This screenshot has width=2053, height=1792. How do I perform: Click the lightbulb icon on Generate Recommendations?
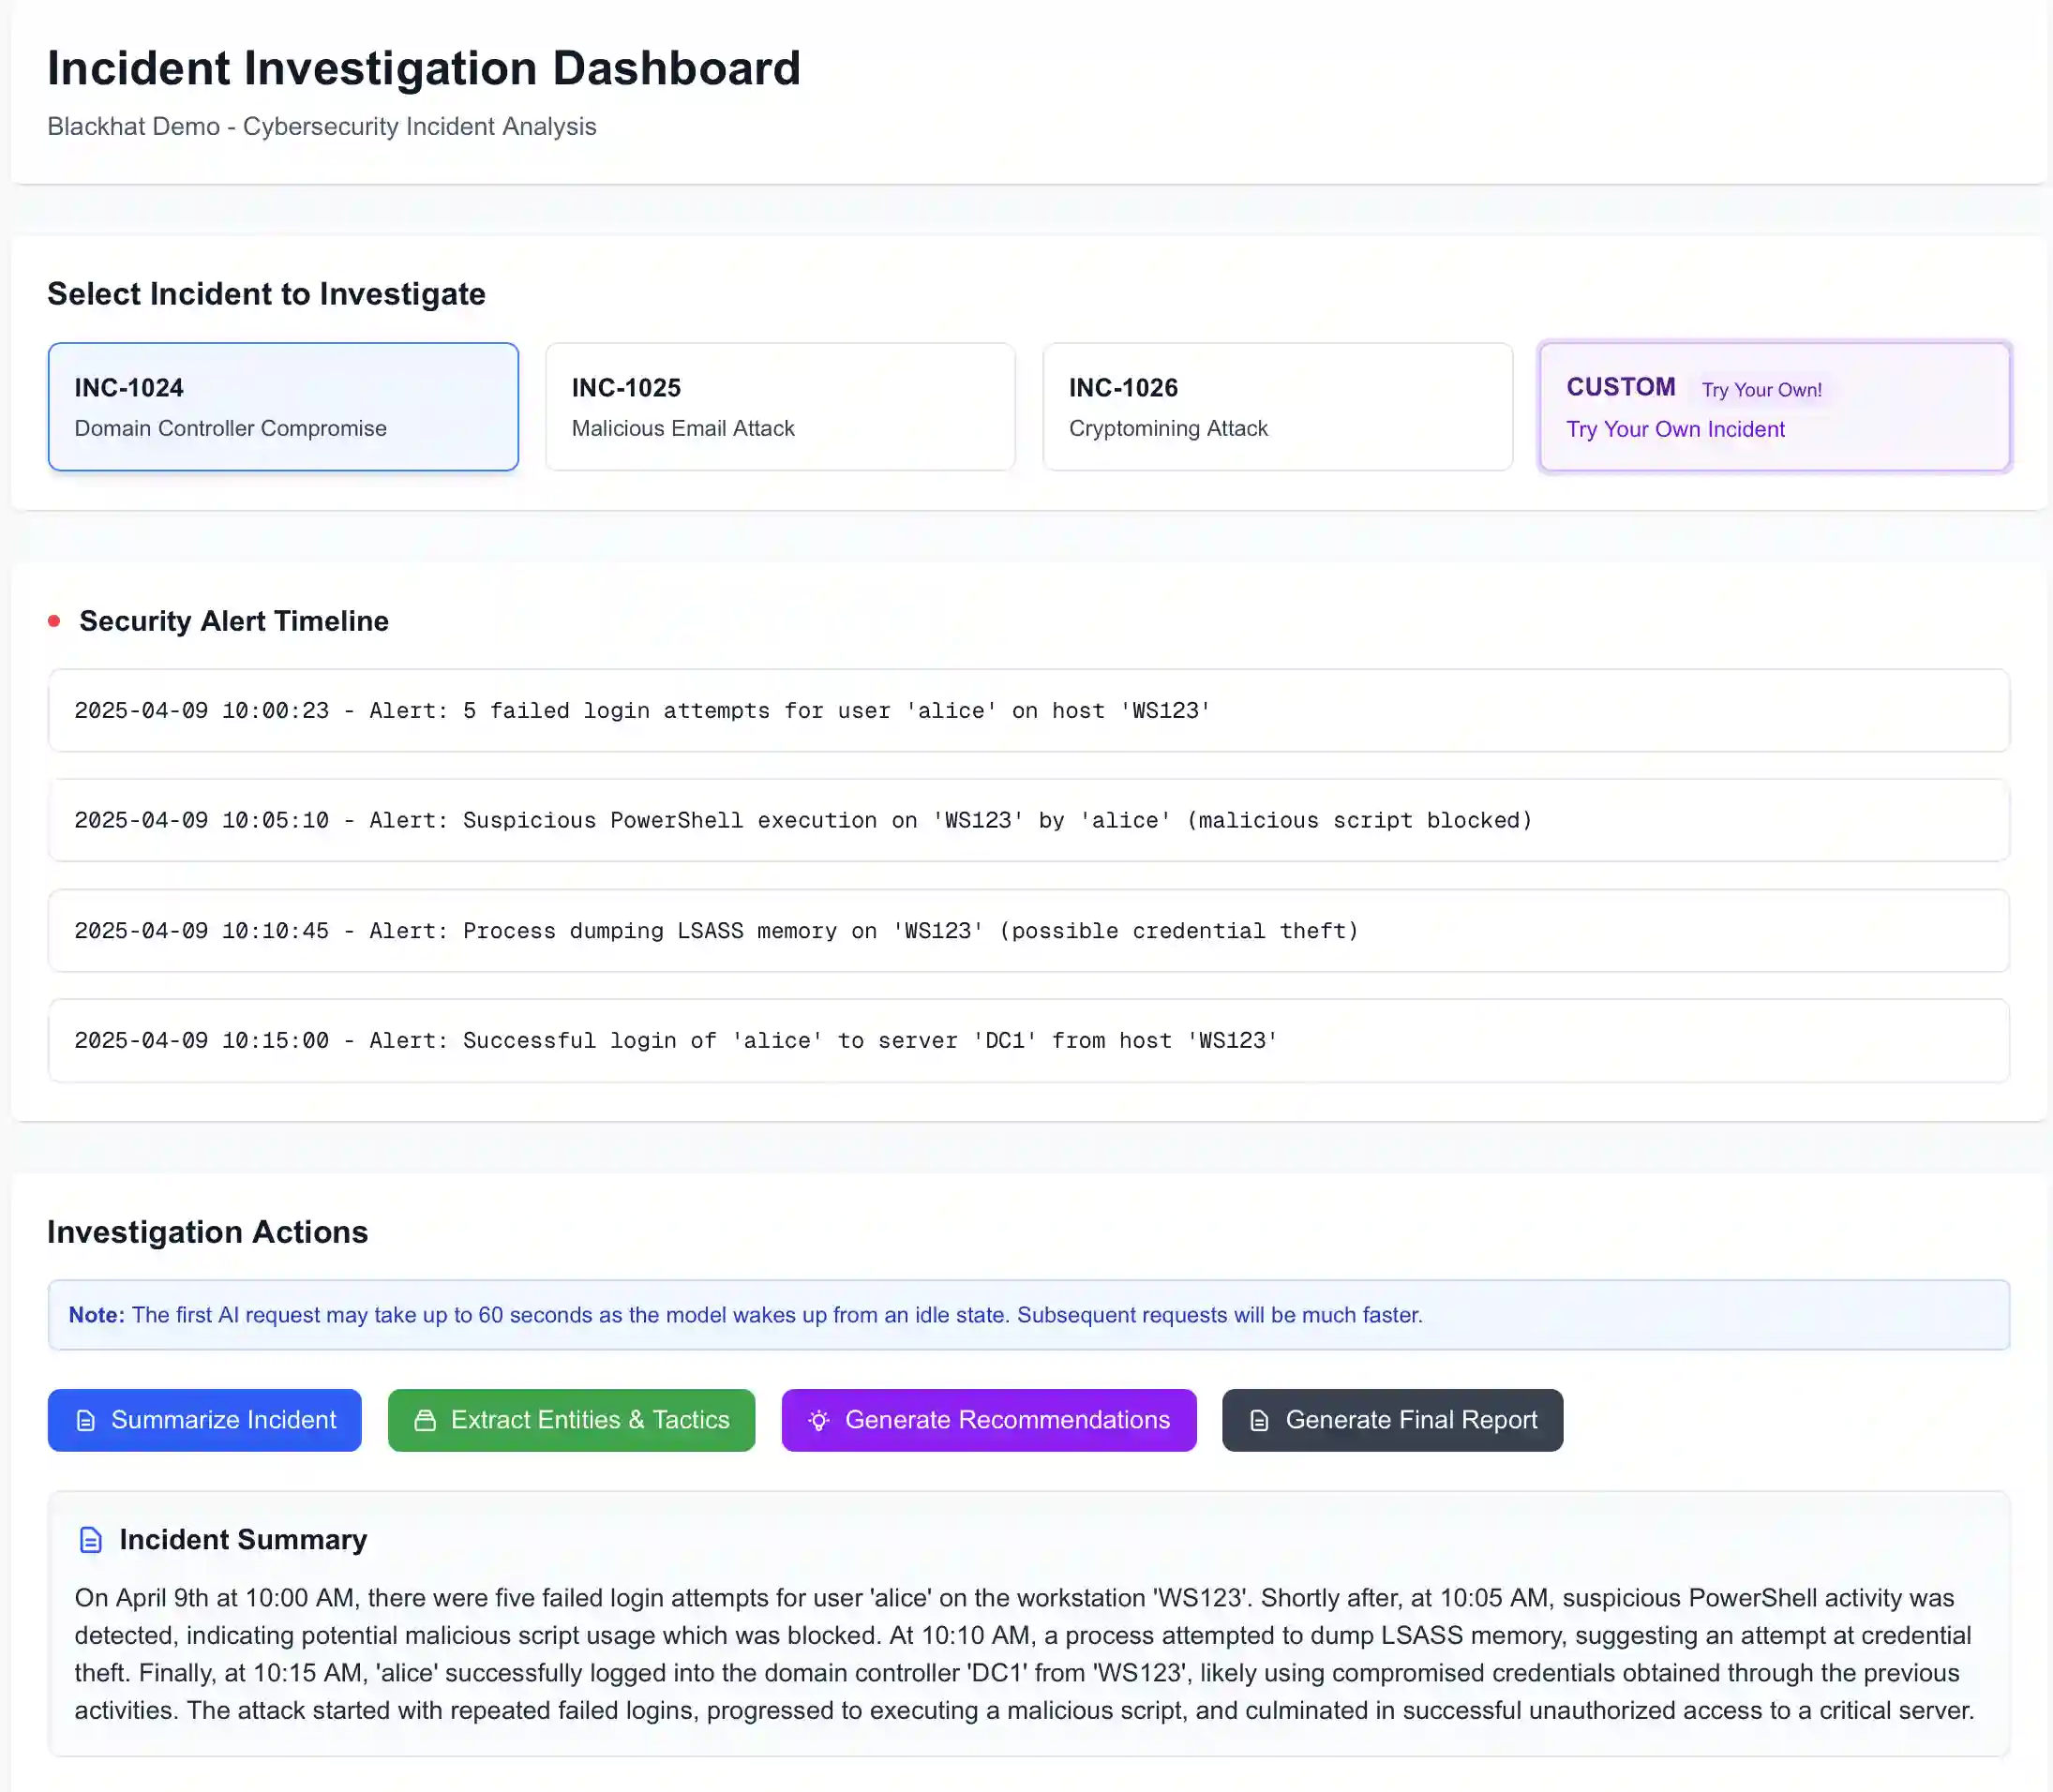click(818, 1420)
